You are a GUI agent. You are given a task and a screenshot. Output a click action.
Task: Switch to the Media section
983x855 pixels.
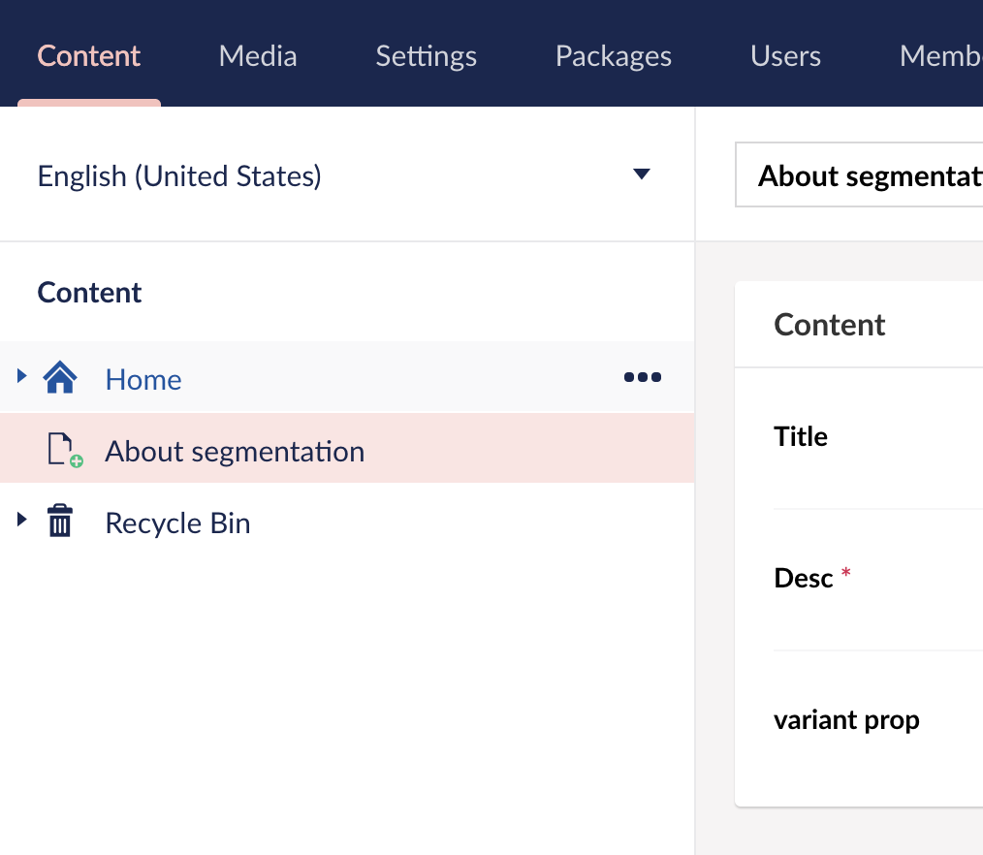pyautogui.click(x=258, y=56)
